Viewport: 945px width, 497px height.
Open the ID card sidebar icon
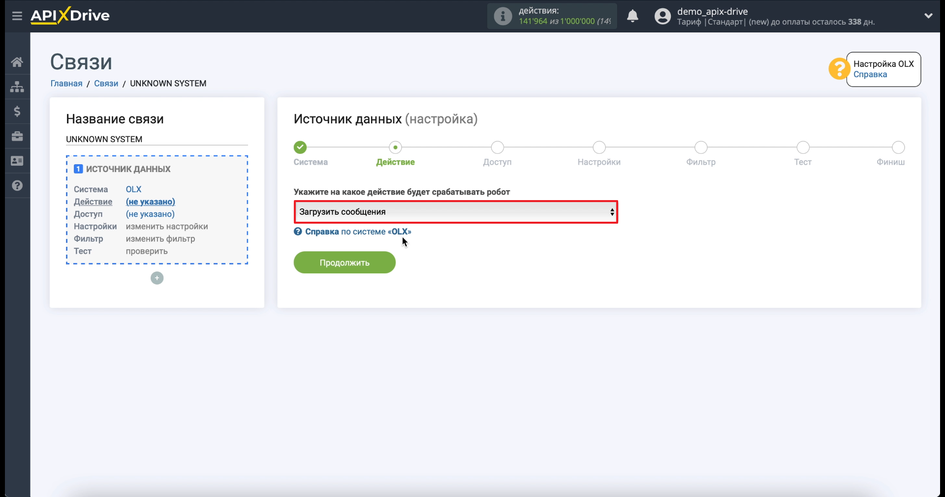point(17,161)
